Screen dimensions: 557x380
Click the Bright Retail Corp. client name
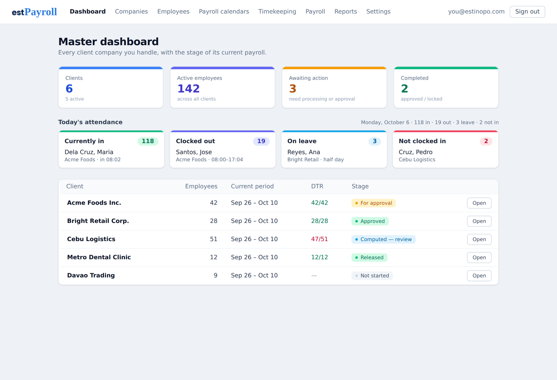click(98, 221)
